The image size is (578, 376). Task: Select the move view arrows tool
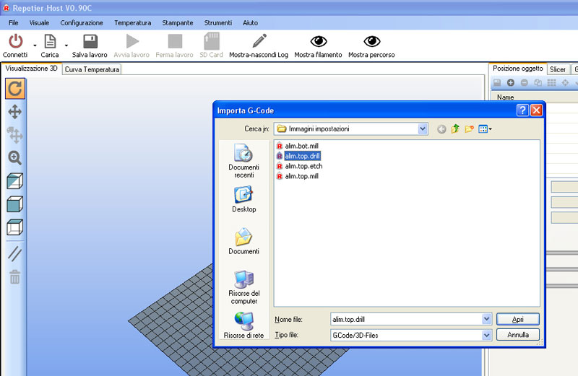pos(14,112)
